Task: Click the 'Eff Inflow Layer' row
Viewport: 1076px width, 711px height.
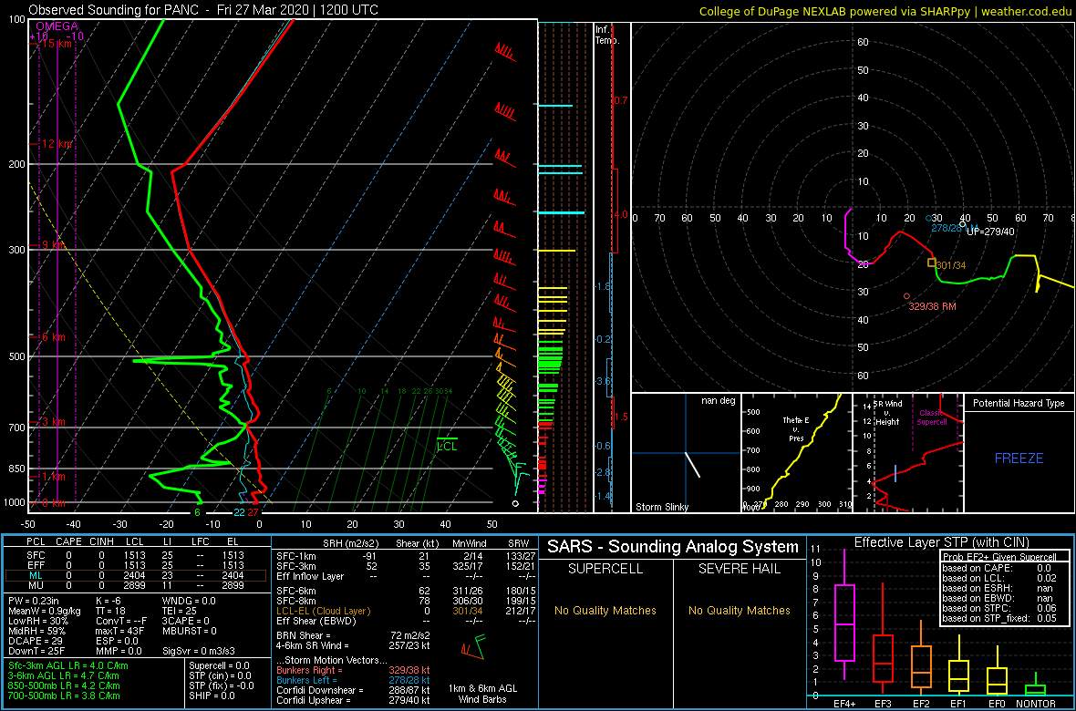Action: [406, 576]
